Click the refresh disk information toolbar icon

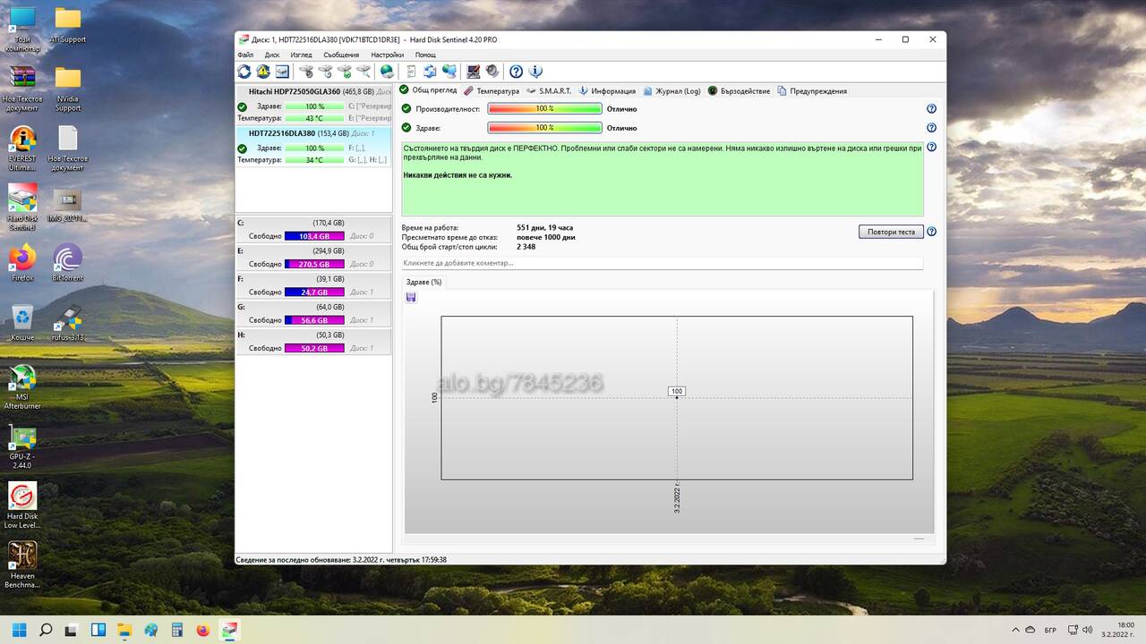pyautogui.click(x=244, y=72)
